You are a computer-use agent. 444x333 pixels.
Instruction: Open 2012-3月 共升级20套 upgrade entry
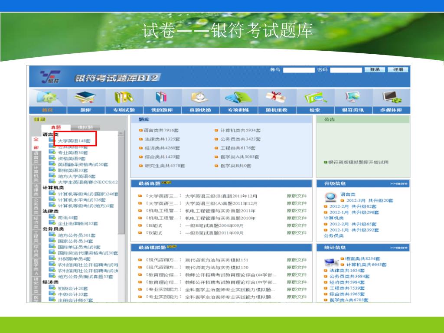point(369,200)
